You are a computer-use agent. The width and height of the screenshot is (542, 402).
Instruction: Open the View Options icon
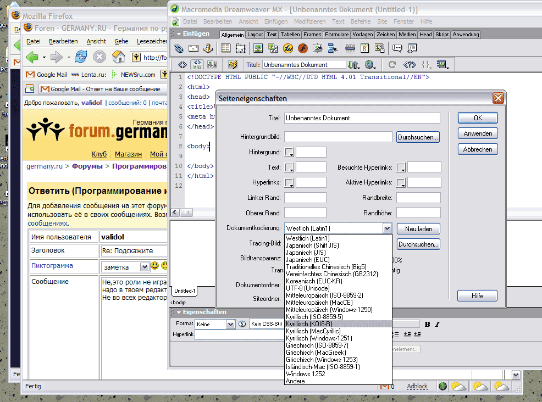pos(443,65)
